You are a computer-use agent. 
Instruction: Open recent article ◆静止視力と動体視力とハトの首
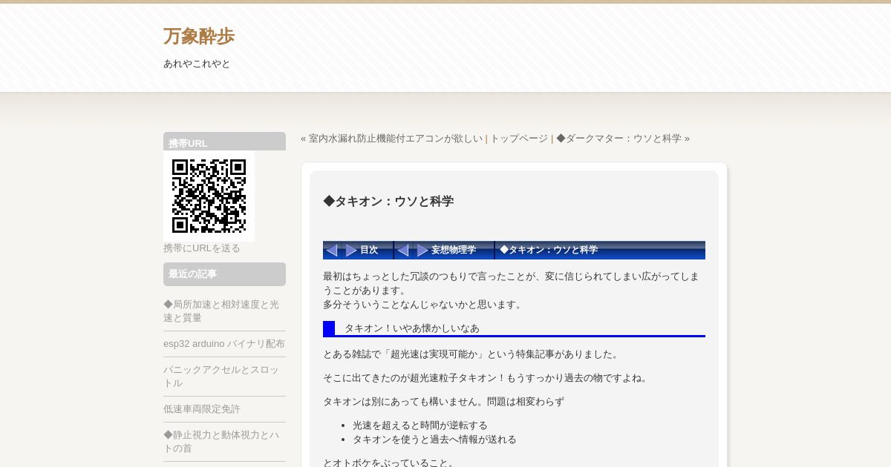(x=221, y=442)
